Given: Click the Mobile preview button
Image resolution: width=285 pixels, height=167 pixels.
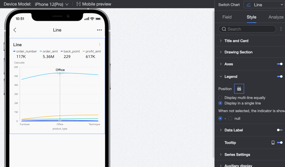Looking at the screenshot, I should (94, 4).
